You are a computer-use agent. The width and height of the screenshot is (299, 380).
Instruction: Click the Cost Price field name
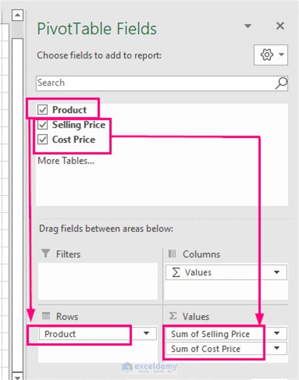coord(74,140)
